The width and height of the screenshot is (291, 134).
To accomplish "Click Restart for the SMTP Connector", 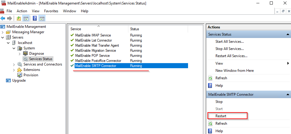I will [x=221, y=116].
